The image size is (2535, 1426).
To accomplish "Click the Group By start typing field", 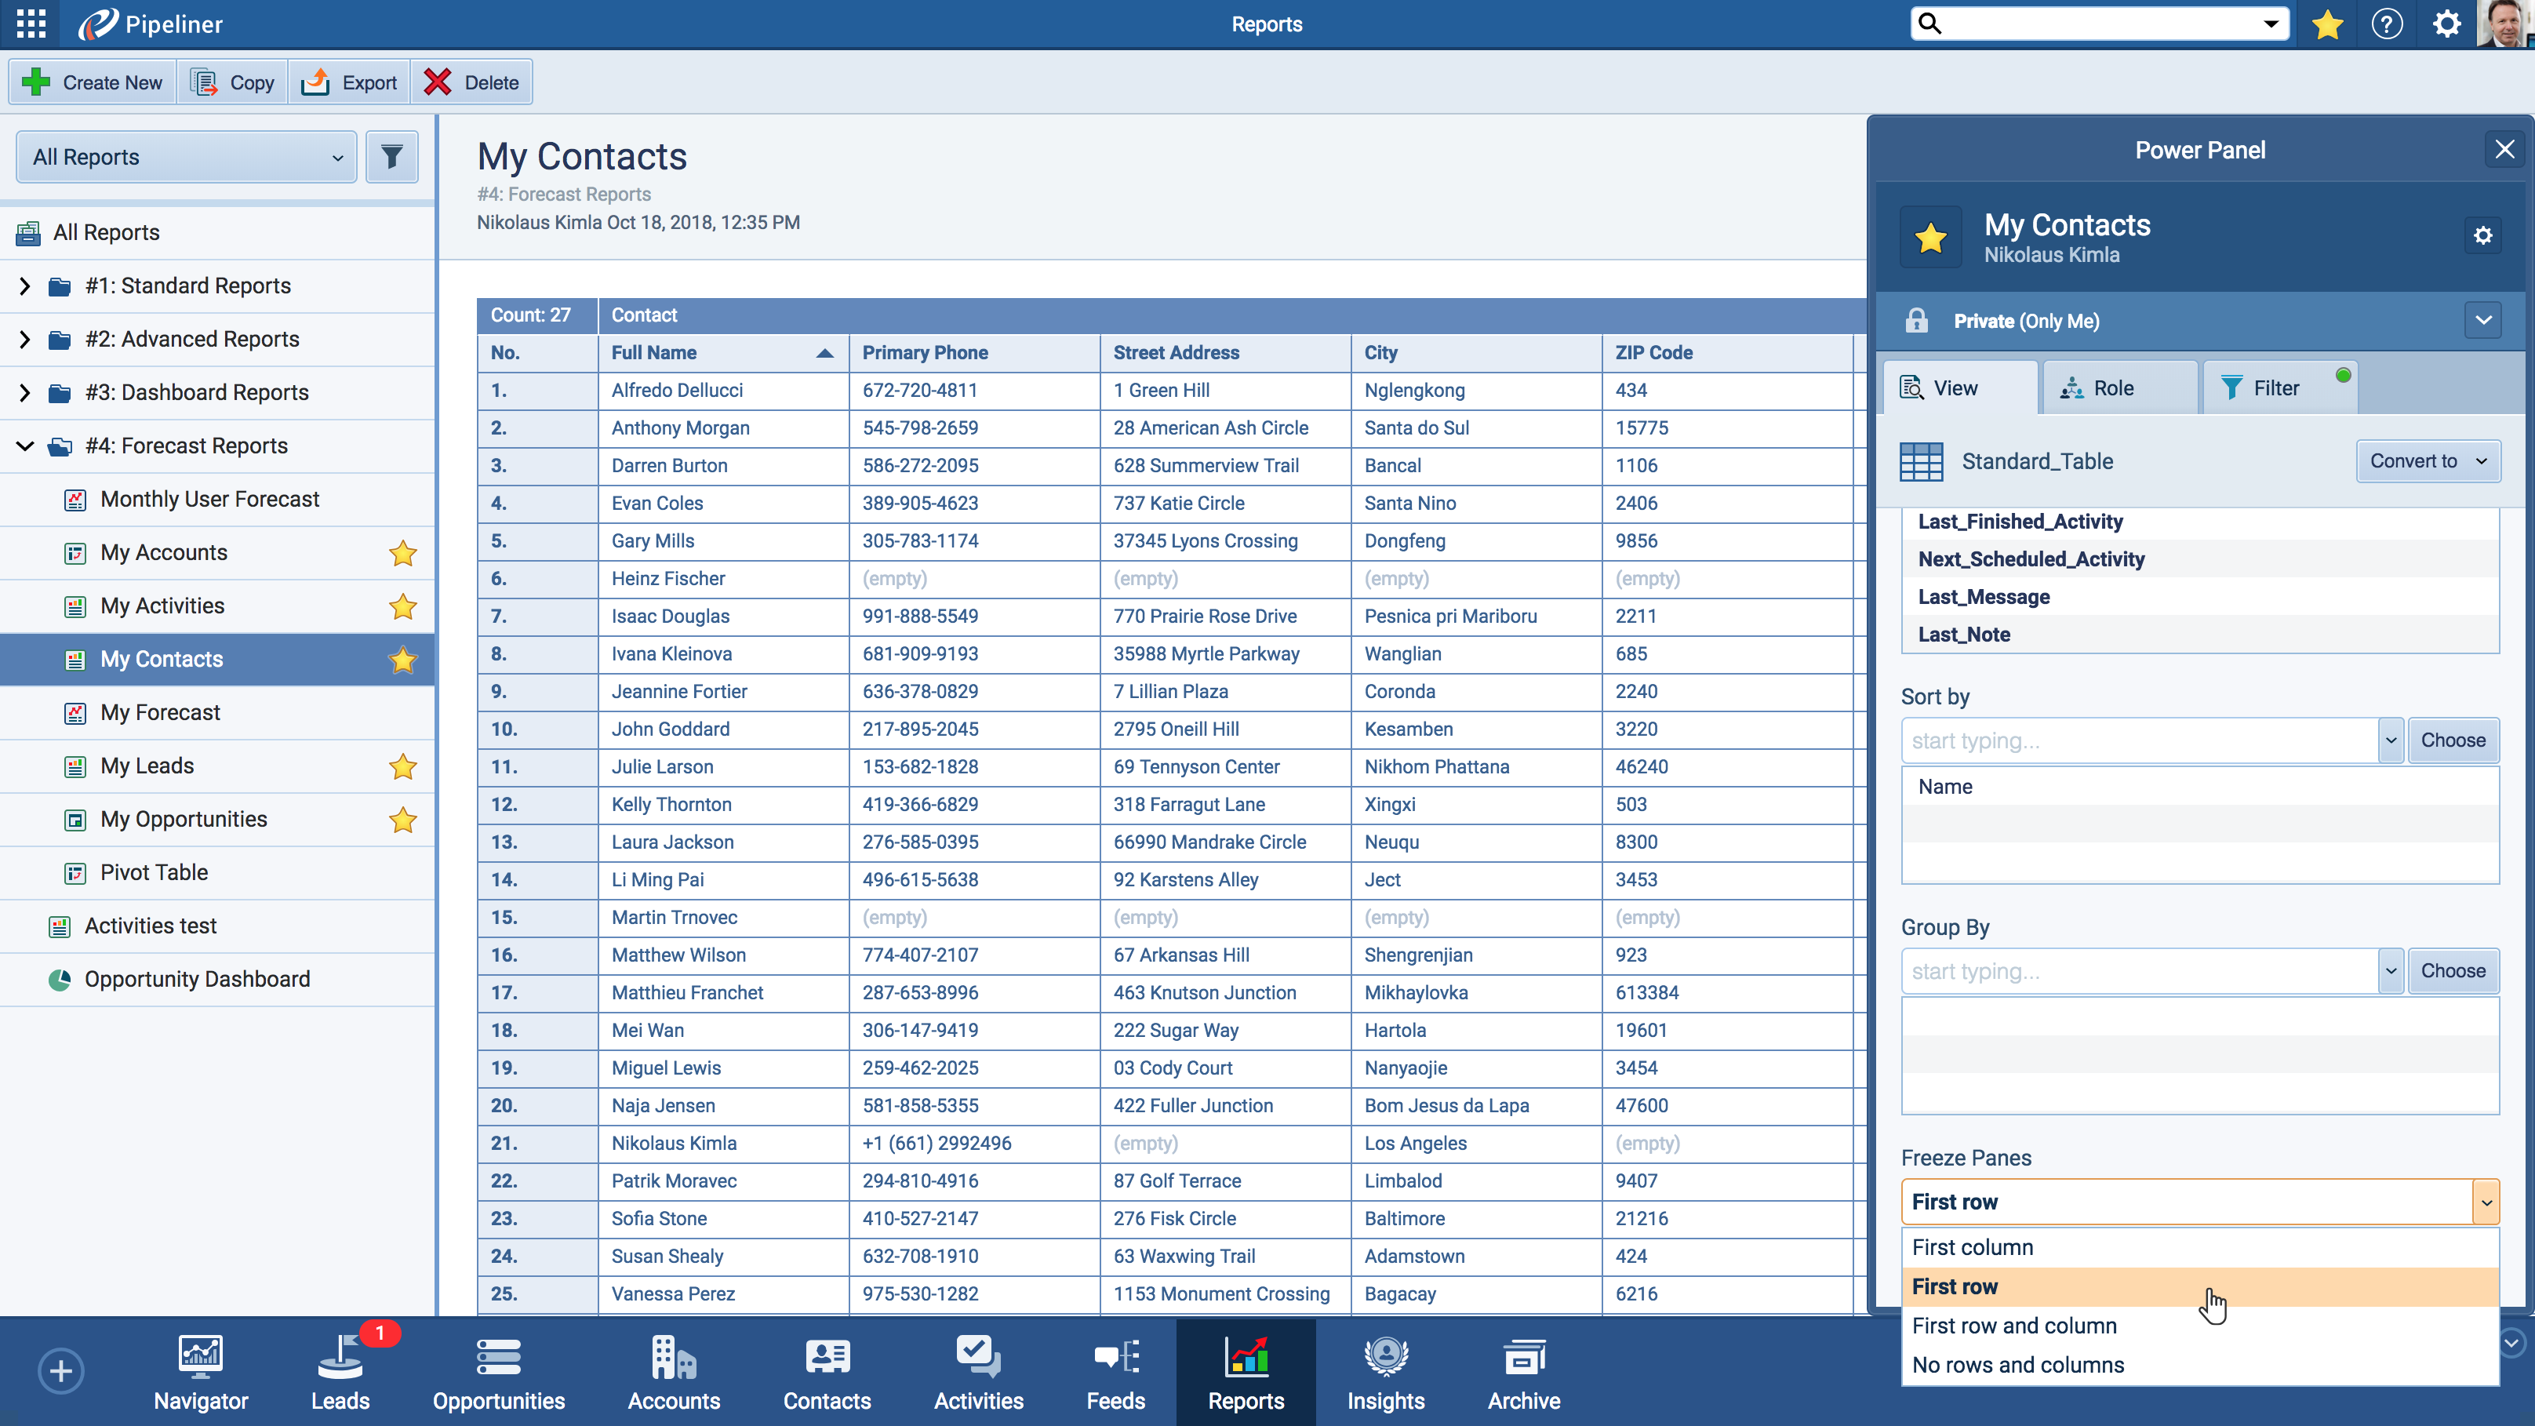I will (2140, 971).
